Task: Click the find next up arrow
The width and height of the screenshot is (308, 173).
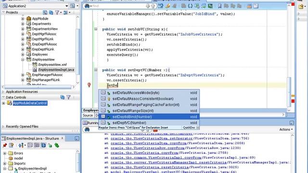Action: click(x=153, y=6)
